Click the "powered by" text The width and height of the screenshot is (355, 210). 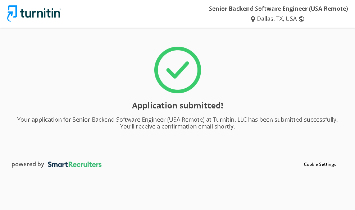pos(28,164)
